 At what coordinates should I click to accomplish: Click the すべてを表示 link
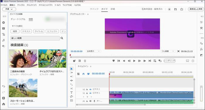17,26
